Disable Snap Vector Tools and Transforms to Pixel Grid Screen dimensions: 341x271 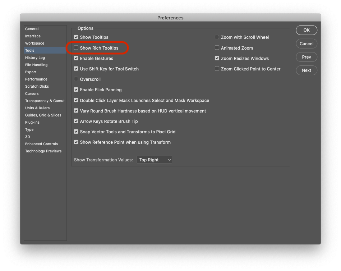[76, 132]
